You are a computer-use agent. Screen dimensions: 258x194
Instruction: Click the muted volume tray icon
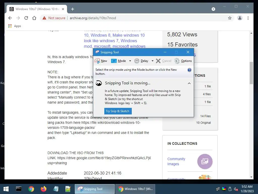[236, 189]
